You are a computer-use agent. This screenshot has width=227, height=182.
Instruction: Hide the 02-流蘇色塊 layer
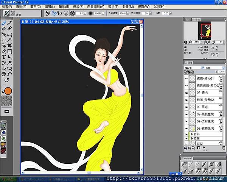tap(187, 121)
